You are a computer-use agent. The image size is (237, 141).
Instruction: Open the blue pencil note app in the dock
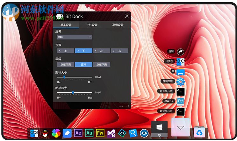(x=67, y=133)
